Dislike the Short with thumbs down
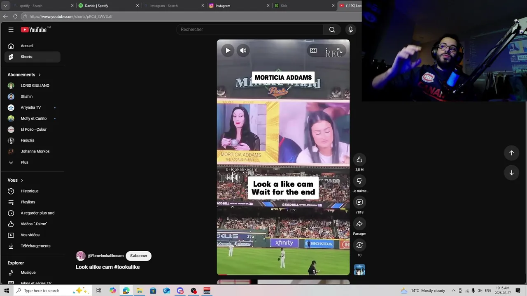The image size is (527, 296). (x=359, y=181)
